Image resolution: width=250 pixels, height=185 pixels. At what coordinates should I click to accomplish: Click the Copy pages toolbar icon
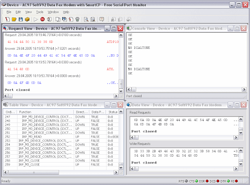click(58, 20)
